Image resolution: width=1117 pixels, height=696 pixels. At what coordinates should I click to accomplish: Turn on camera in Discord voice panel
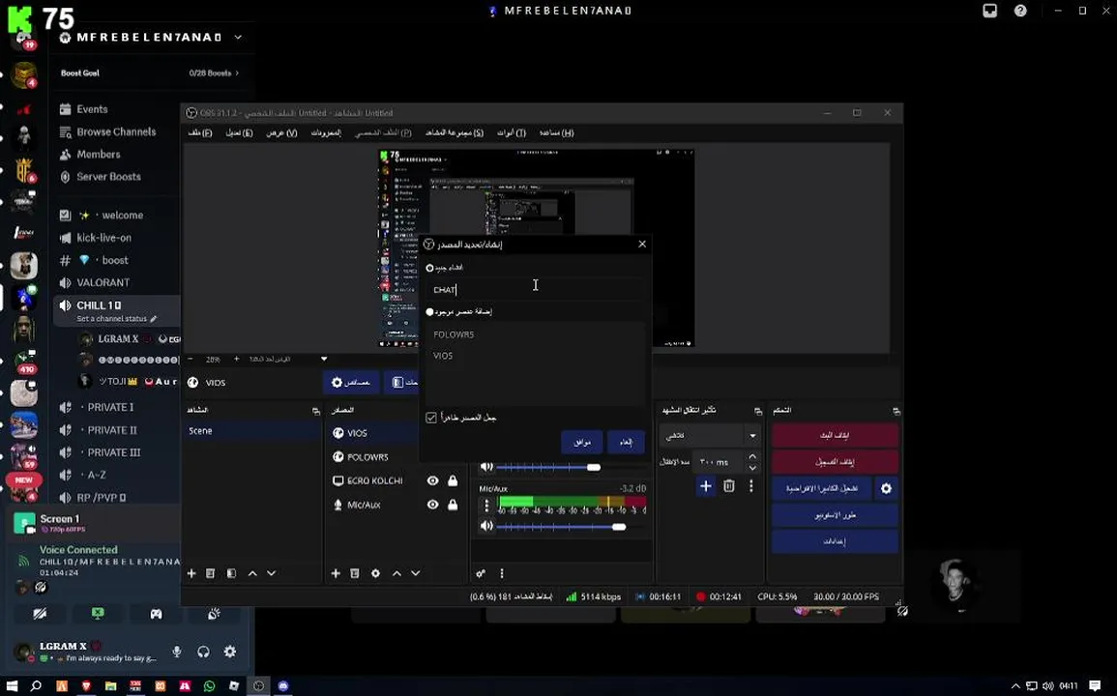point(40,614)
